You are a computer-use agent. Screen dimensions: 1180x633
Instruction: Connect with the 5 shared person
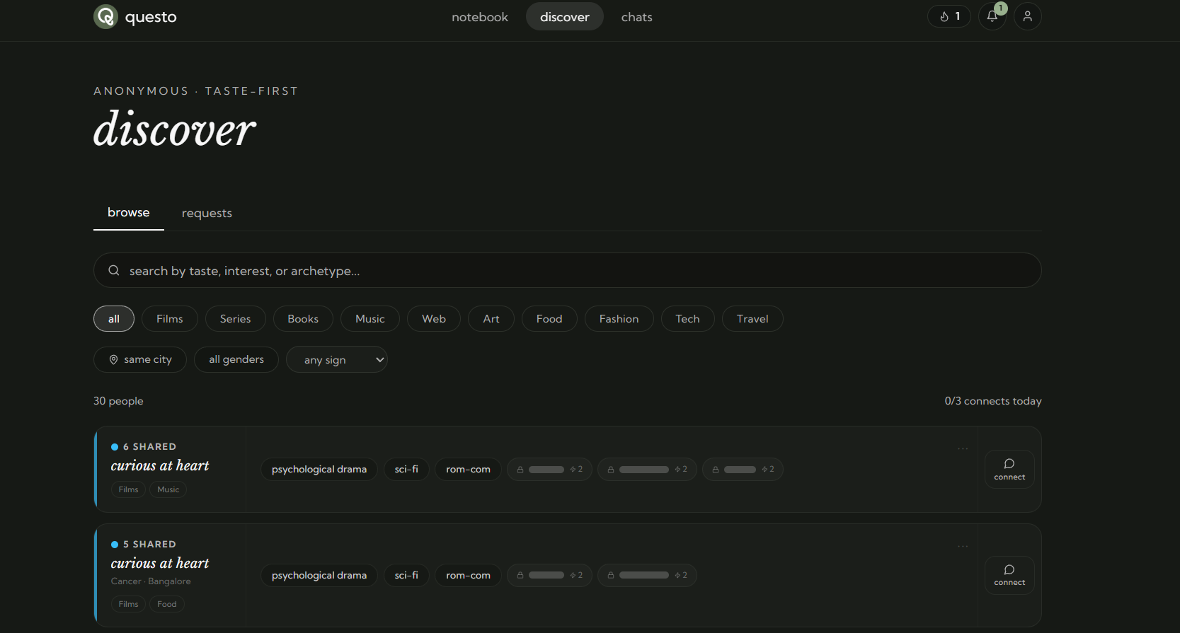(1009, 575)
